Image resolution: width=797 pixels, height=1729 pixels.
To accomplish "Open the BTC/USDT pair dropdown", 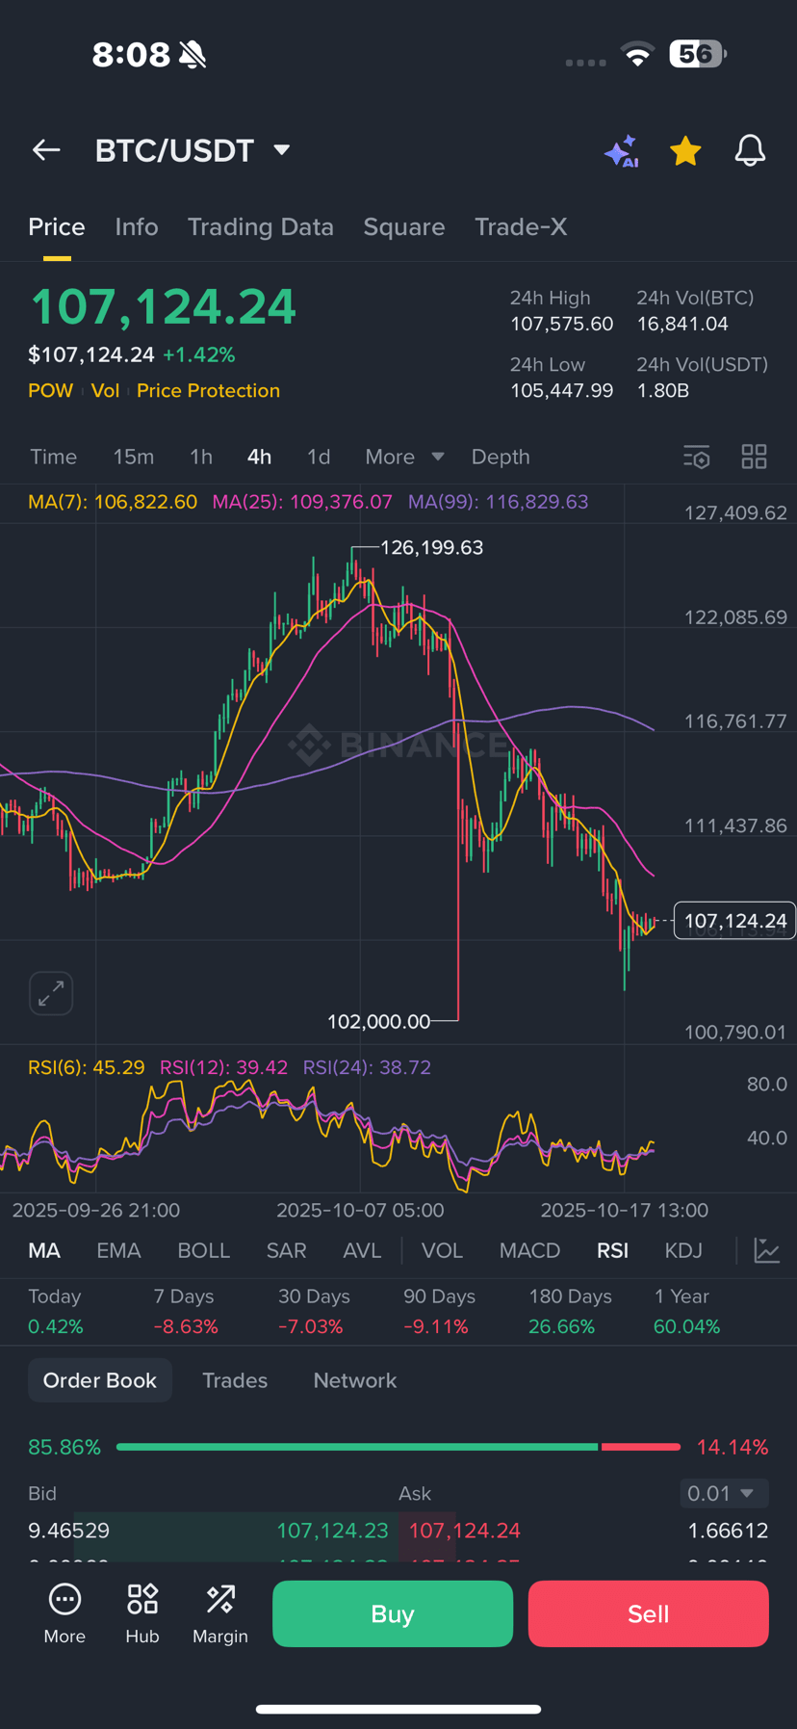I will pyautogui.click(x=193, y=150).
